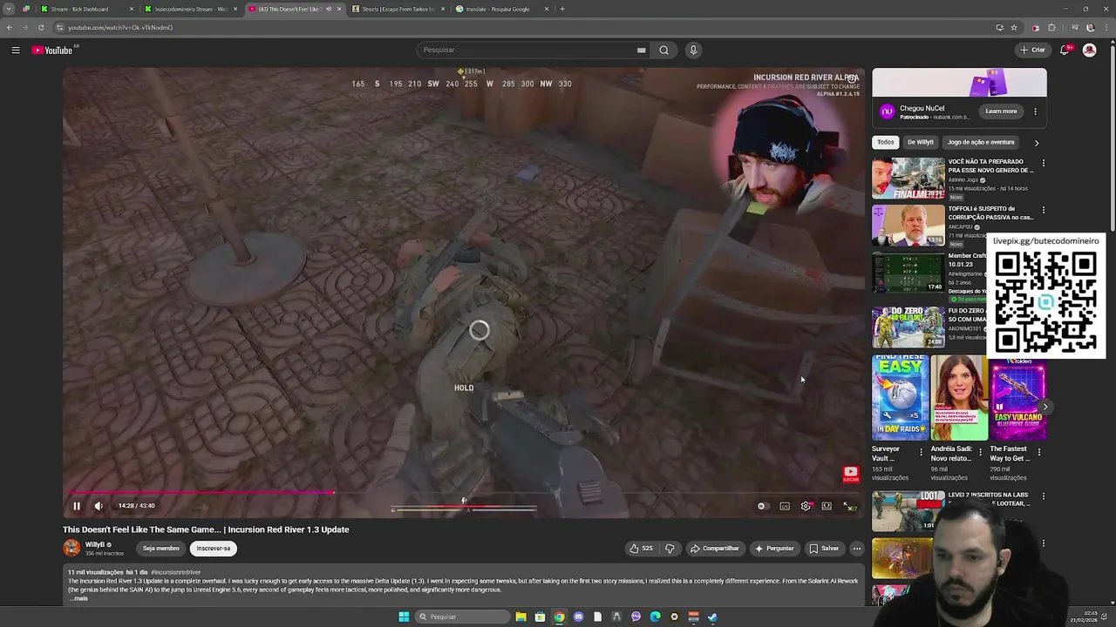
Task: Open options for the Surveyor Vault short
Action: click(921, 452)
